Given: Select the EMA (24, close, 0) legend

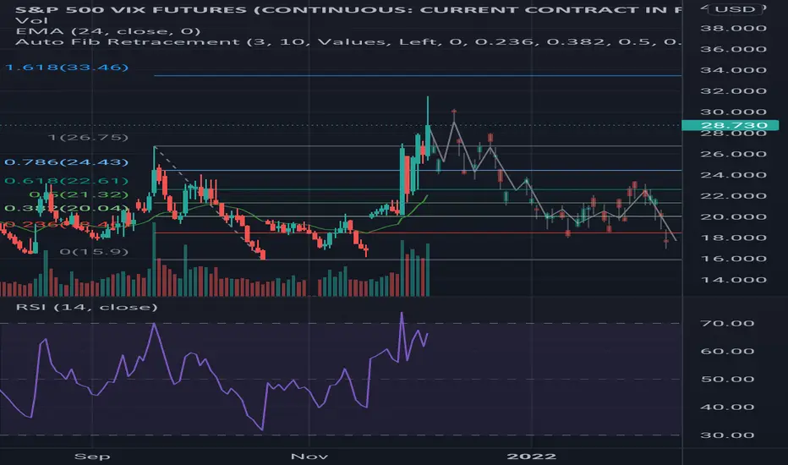Looking at the screenshot, I should pyautogui.click(x=108, y=31).
